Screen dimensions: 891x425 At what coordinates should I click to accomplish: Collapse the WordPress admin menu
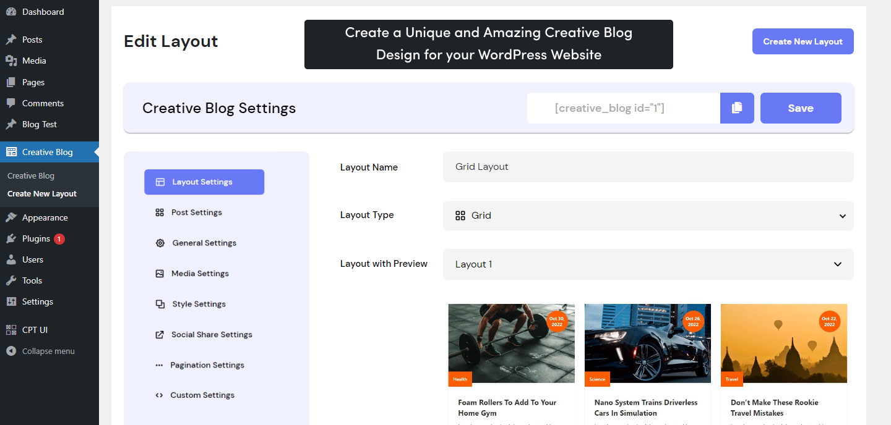tap(11, 351)
